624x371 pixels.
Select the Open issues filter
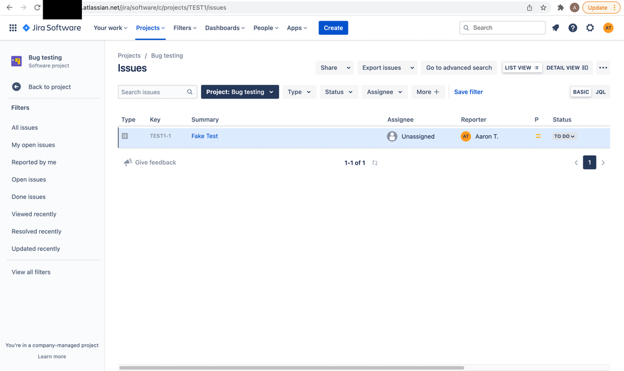29,180
